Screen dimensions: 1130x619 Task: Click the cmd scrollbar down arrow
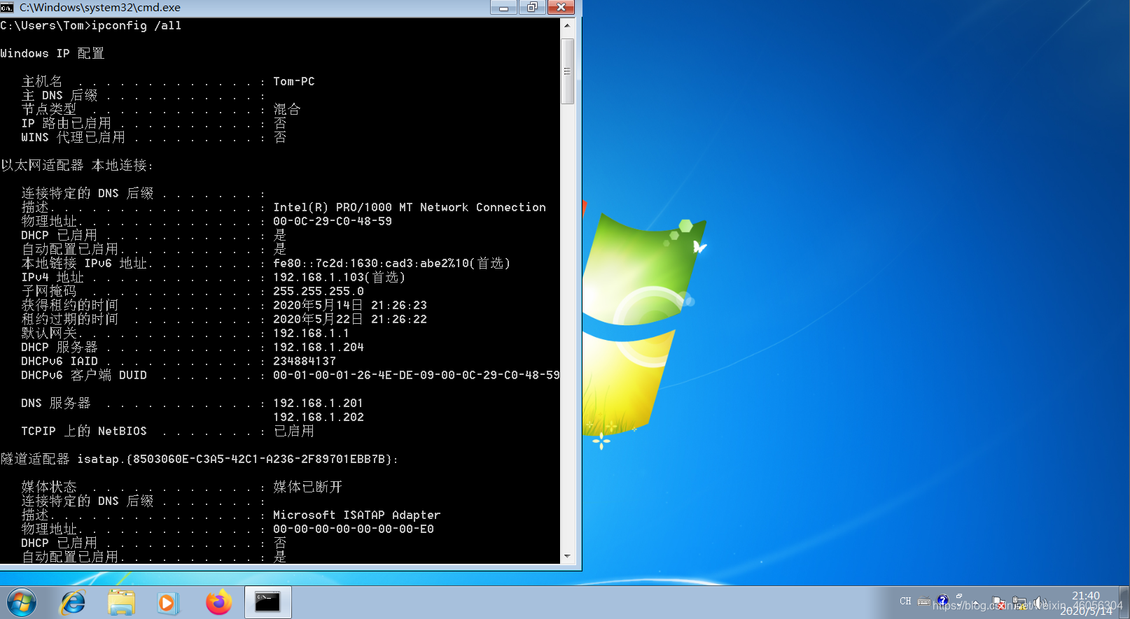(567, 557)
